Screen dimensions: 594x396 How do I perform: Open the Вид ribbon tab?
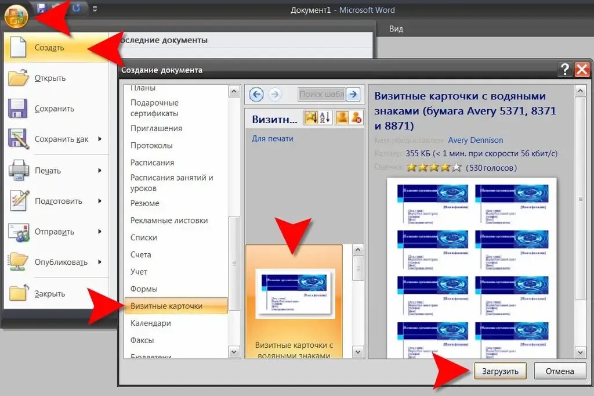click(x=396, y=29)
